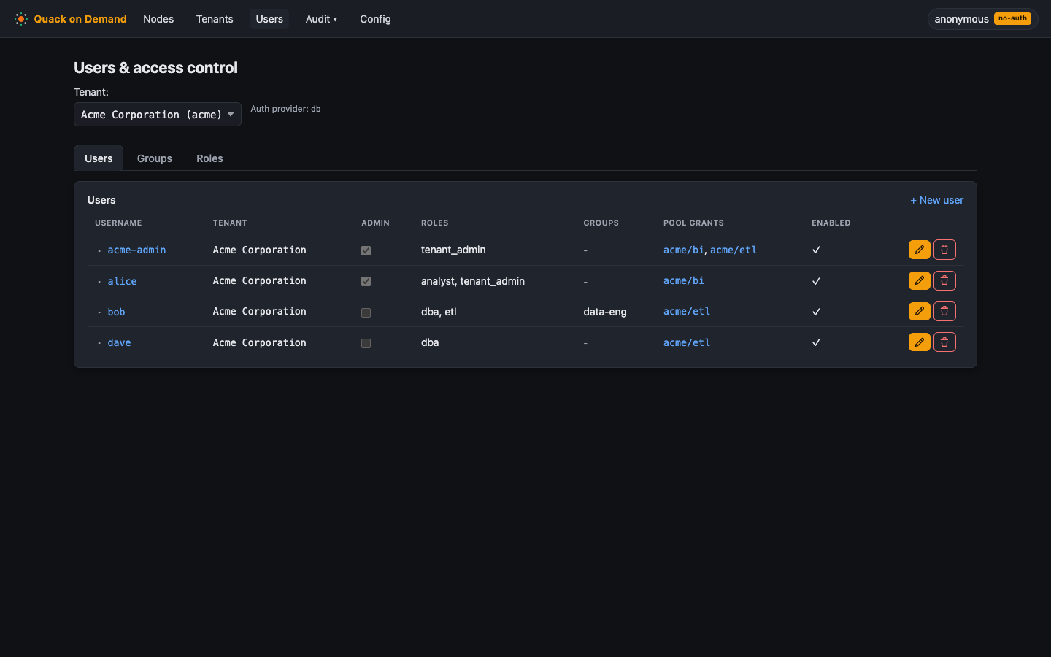The height and width of the screenshot is (657, 1051).
Task: Open the bob username link
Action: pos(116,312)
